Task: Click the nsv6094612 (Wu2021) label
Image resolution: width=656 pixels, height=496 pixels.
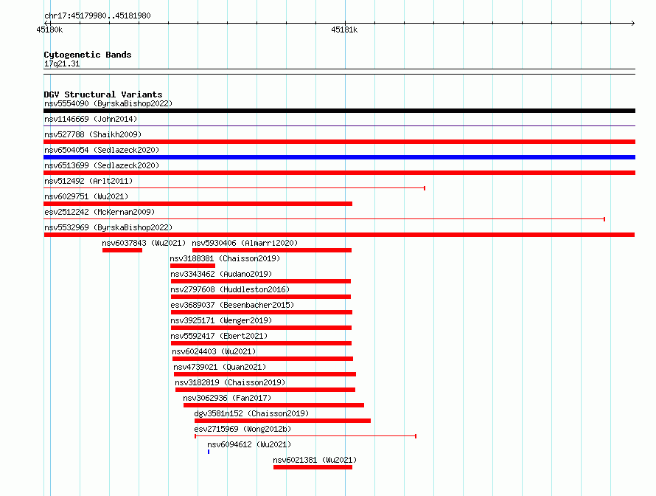Action: point(249,444)
